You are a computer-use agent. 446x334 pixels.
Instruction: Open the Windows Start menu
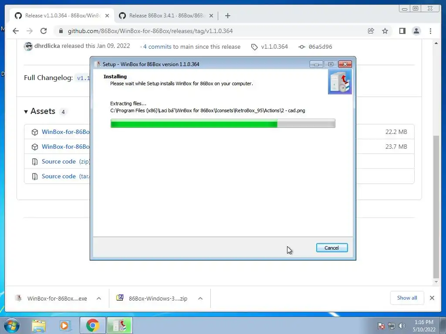pos(11,325)
